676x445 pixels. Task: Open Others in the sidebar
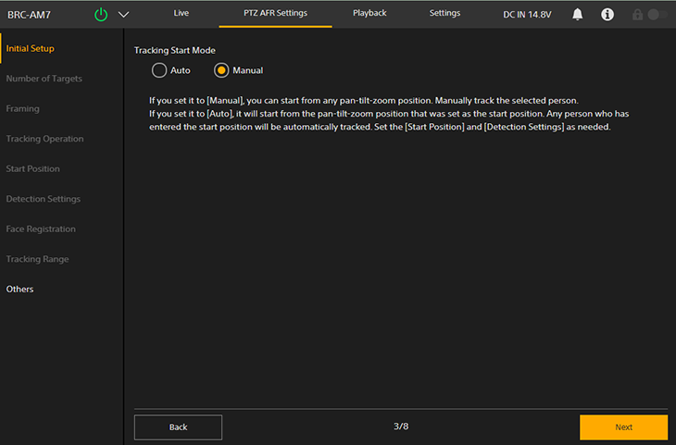(x=19, y=290)
